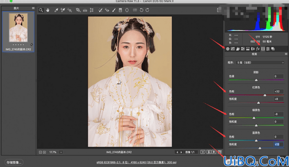The image size is (289, 167).
Task: Select the Zoom tool in the toolbar
Action: [x=41, y=10]
